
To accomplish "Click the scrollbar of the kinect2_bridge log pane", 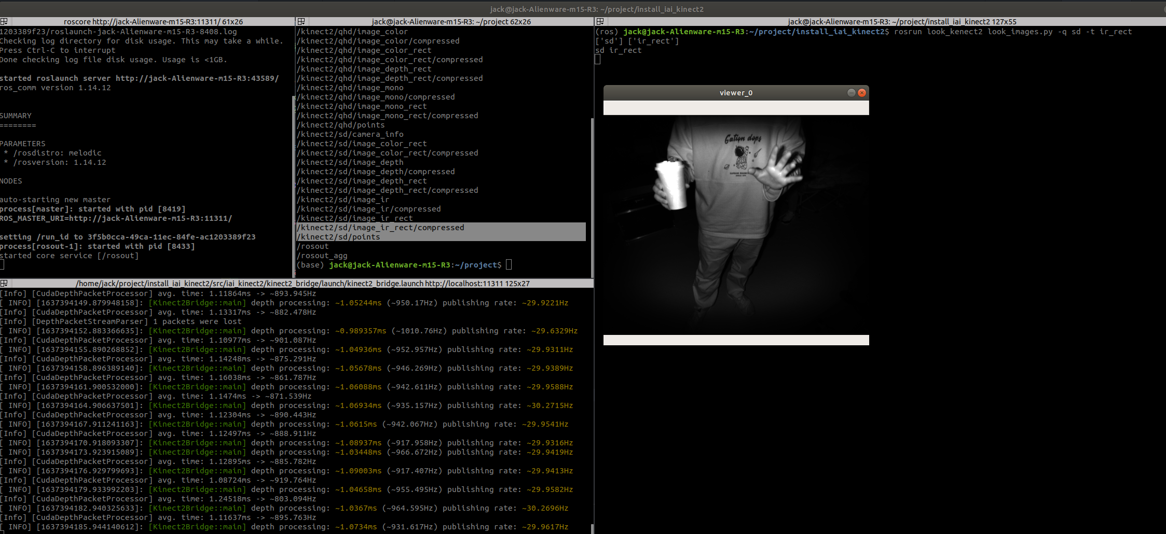I will pos(592,528).
